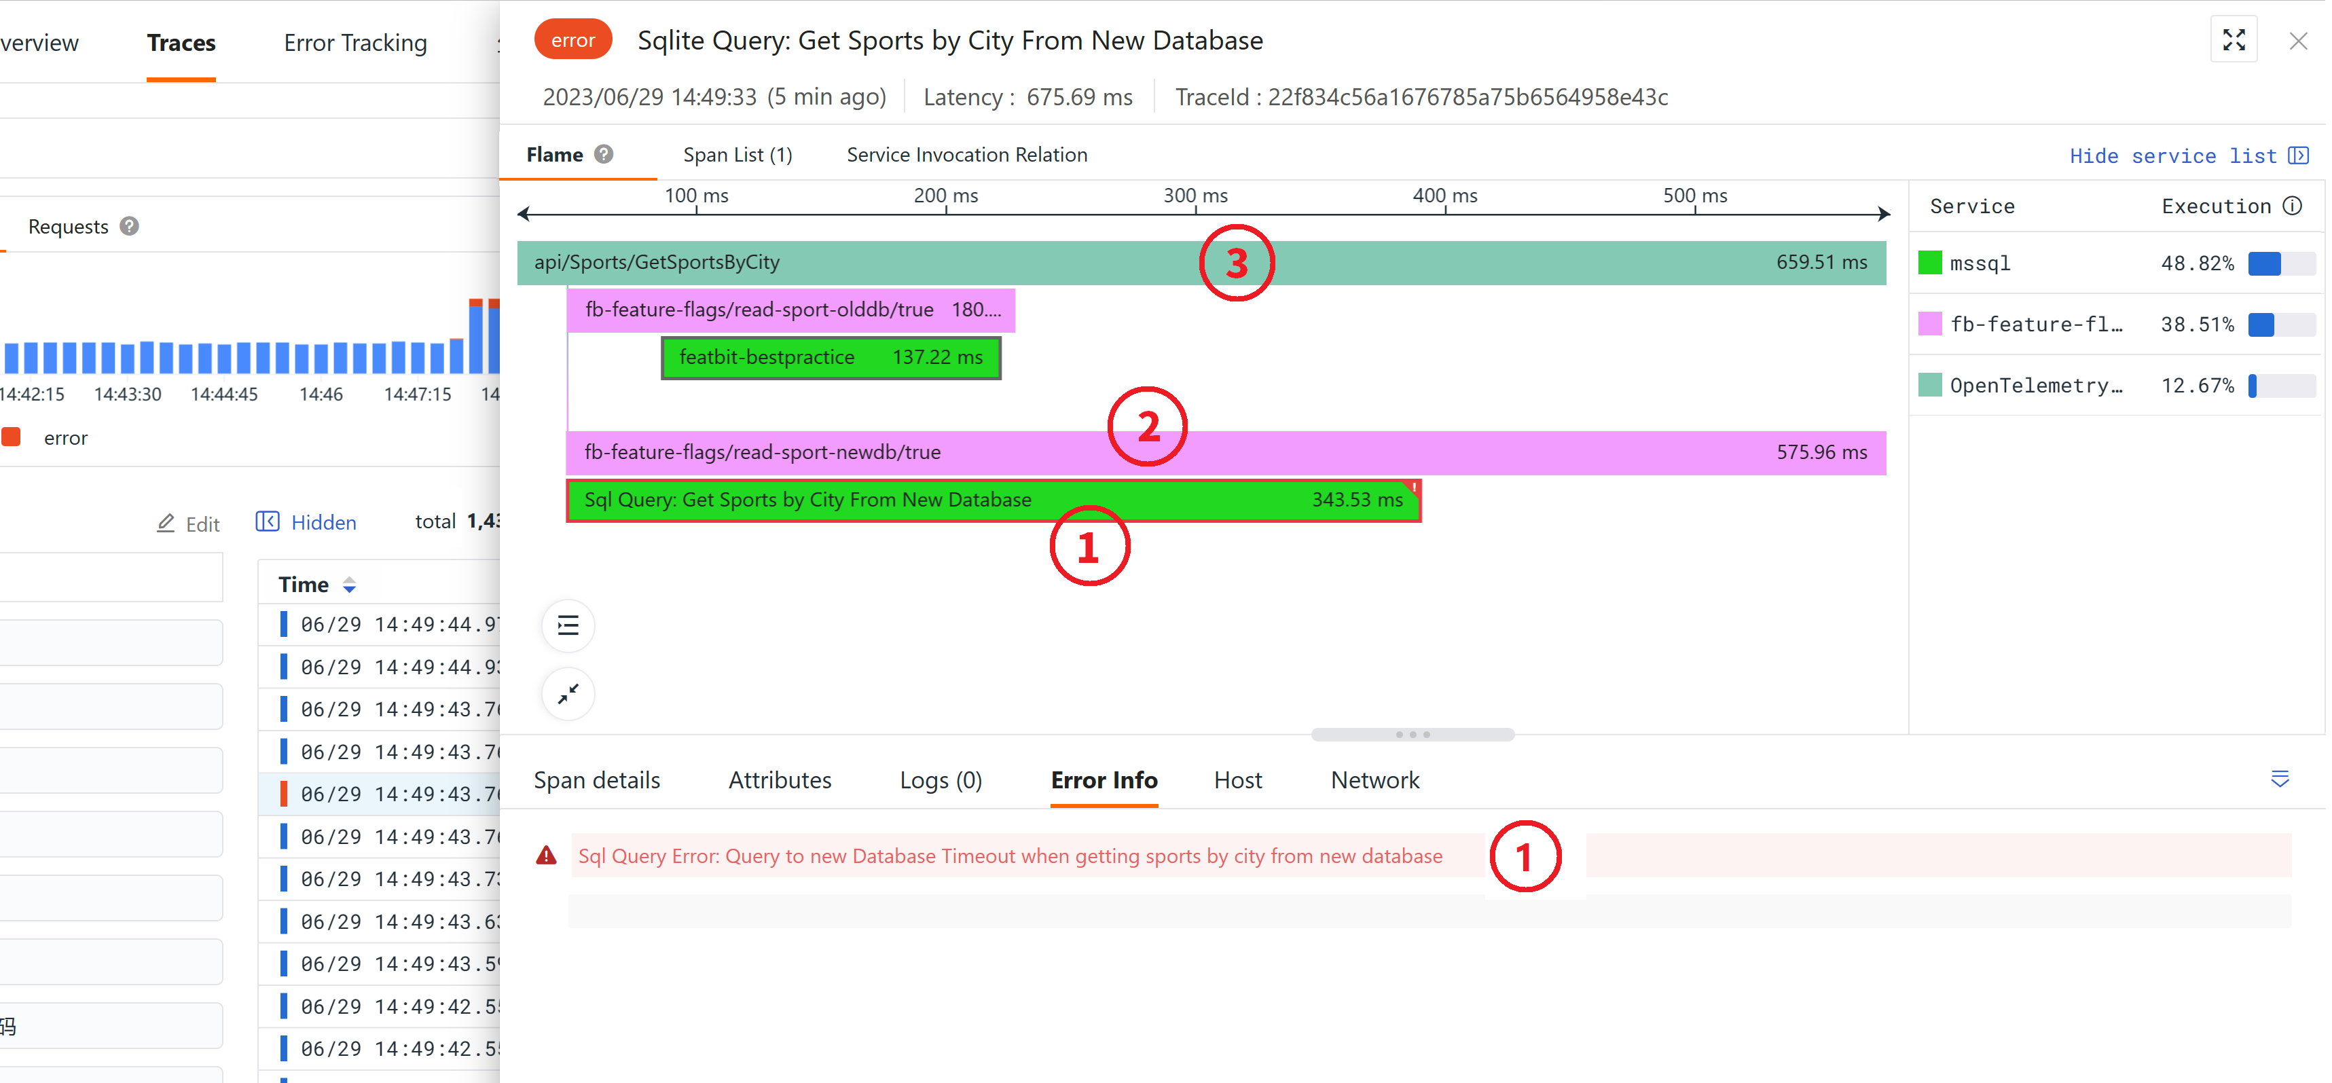Click Hide service list link
Image resolution: width=2332 pixels, height=1083 pixels.
click(2188, 155)
